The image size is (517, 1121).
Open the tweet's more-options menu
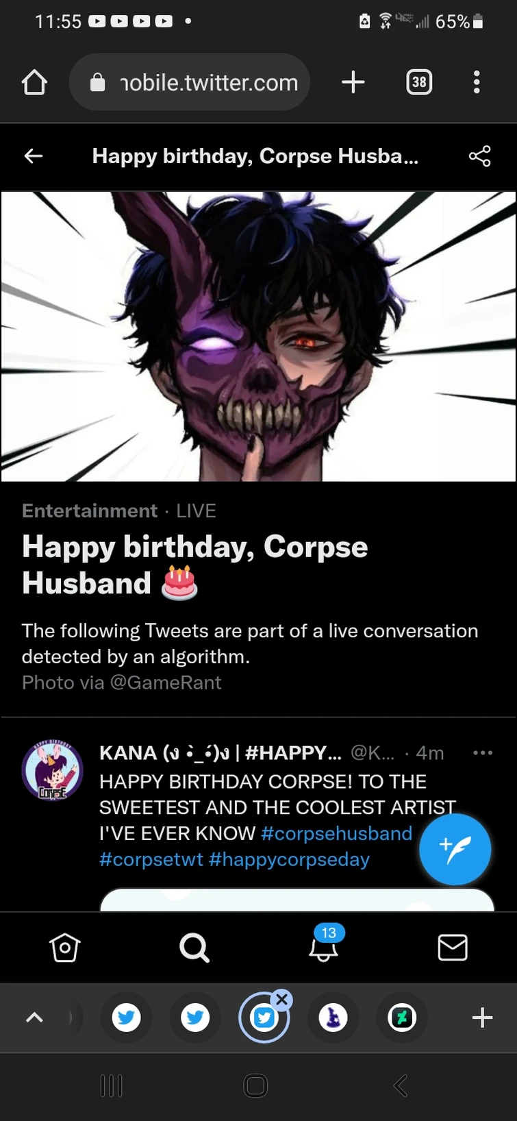(x=483, y=752)
